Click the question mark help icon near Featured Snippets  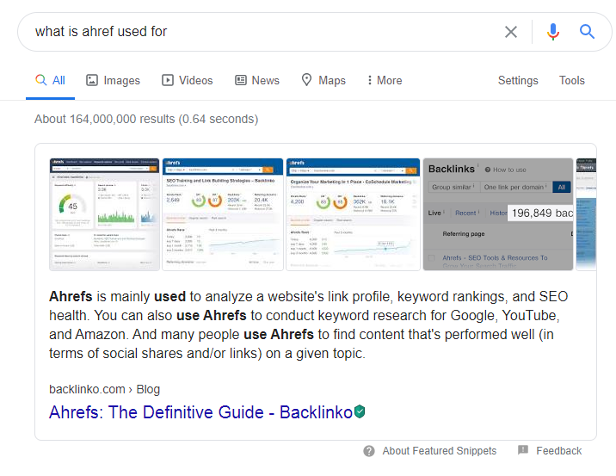(369, 451)
